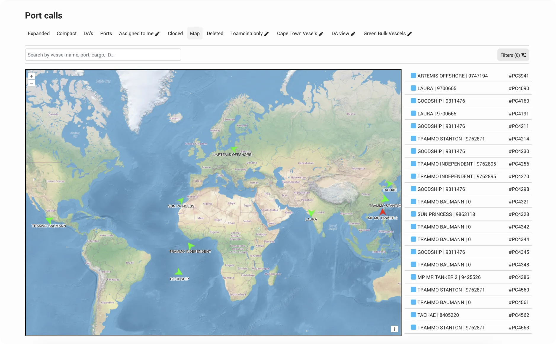Open the Deleted tab
556x344 pixels.
[x=215, y=33]
